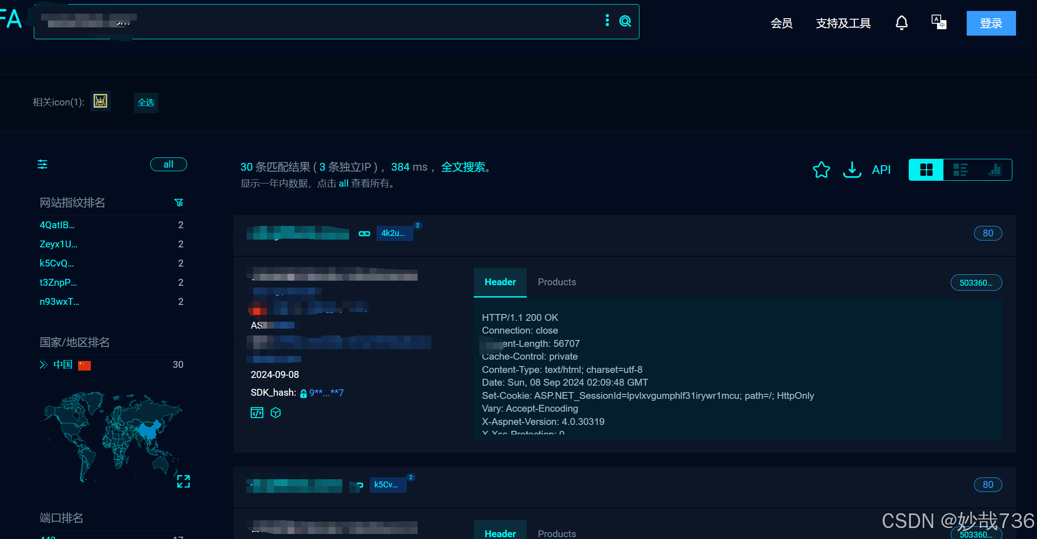Expand the 中国 country entry
Screen dimensions: 1037x539
click(x=44, y=365)
